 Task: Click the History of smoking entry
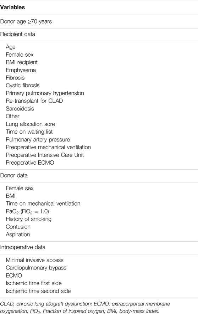coord(28,219)
